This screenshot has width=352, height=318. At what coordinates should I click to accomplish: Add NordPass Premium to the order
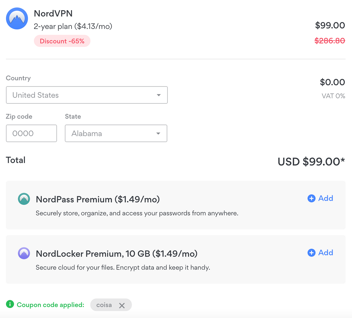[320, 198]
